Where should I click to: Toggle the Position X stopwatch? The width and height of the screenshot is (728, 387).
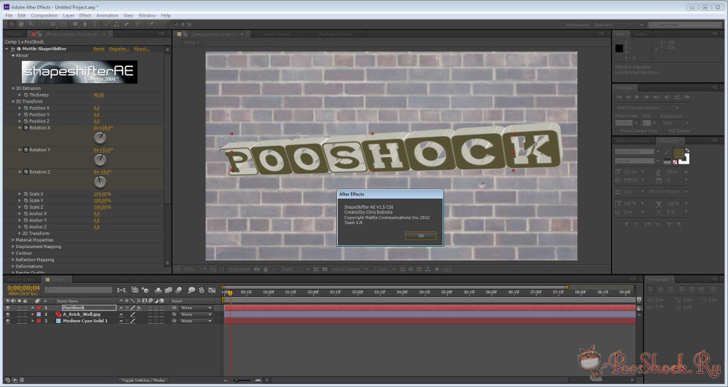26,108
